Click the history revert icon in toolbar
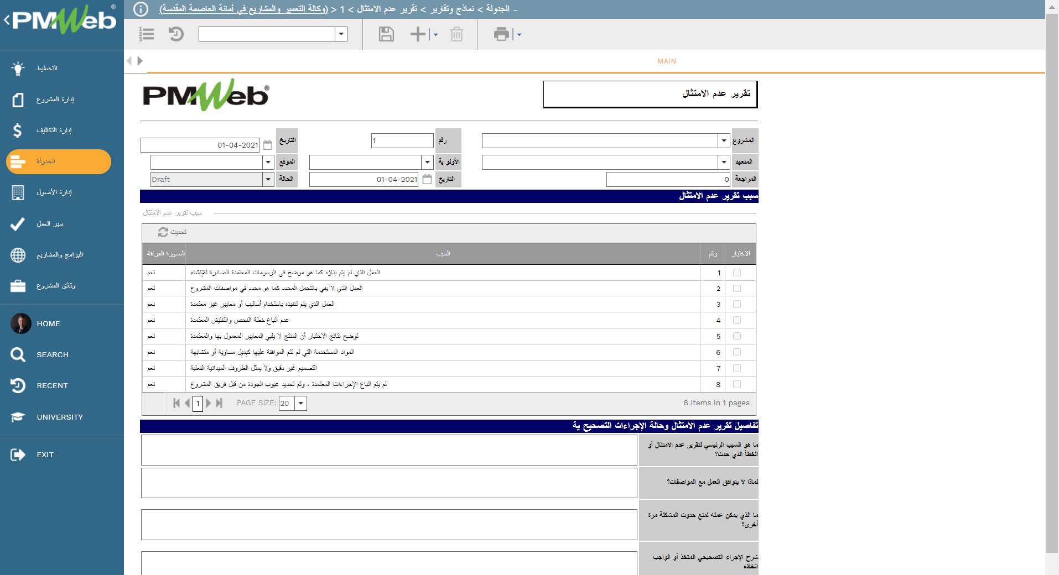The image size is (1059, 575). 176,34
